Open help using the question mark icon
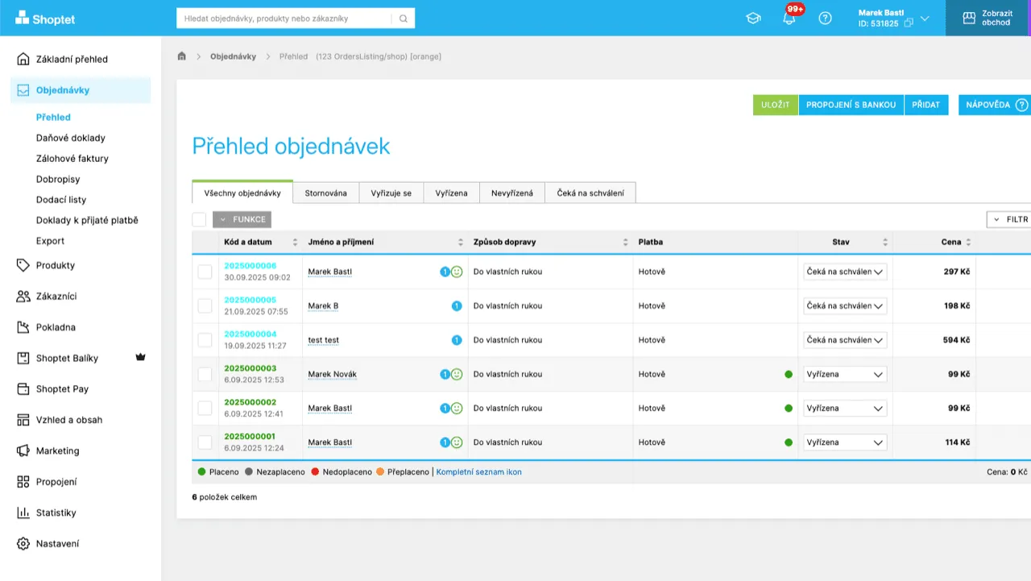The height and width of the screenshot is (581, 1031). click(825, 18)
